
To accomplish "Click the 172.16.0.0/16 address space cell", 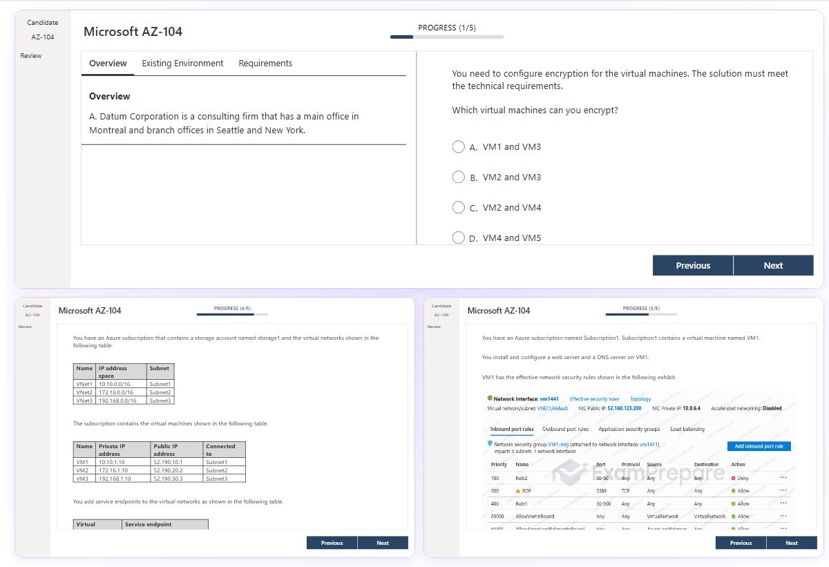I will tap(121, 392).
